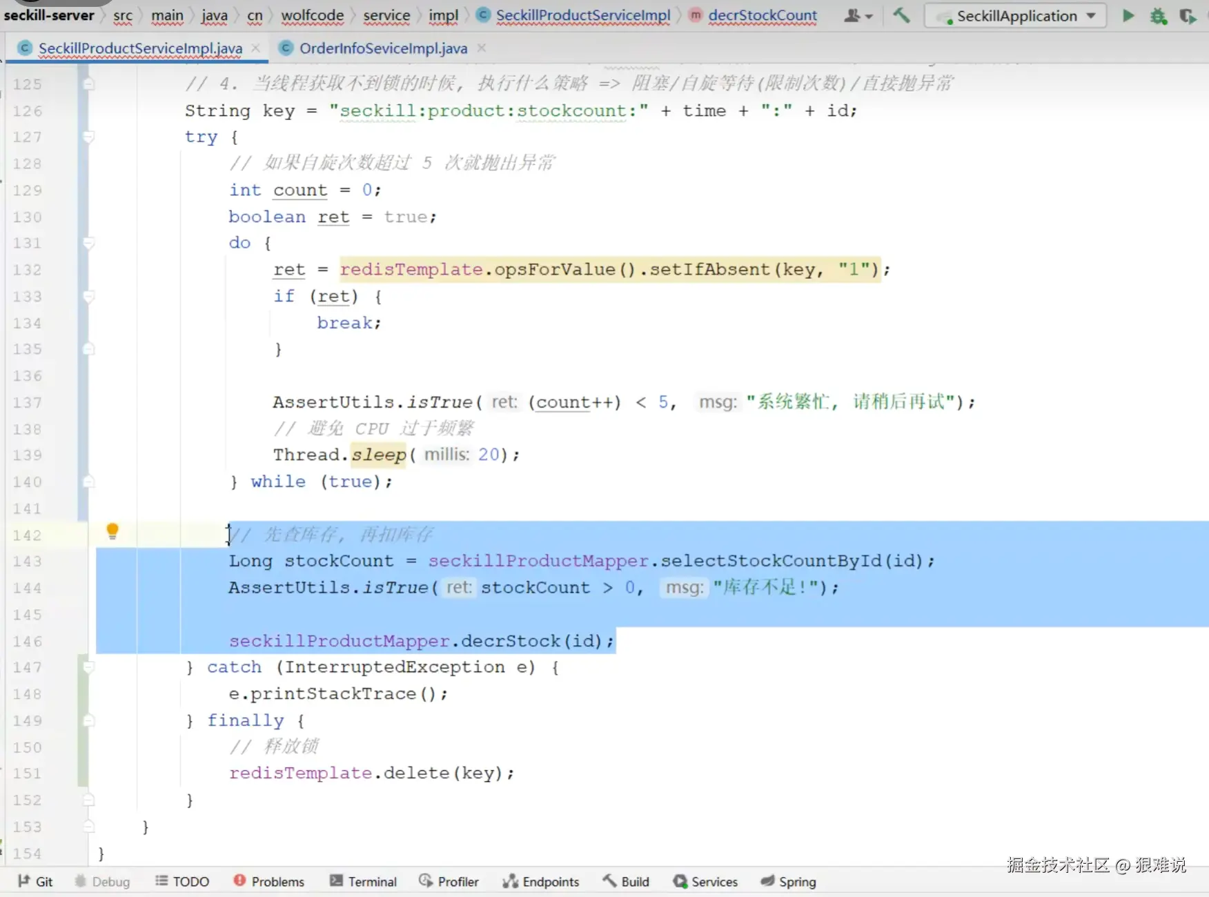Click the decrStockCount method breadcrumb
Screen dimensions: 1209x897
(754, 15)
